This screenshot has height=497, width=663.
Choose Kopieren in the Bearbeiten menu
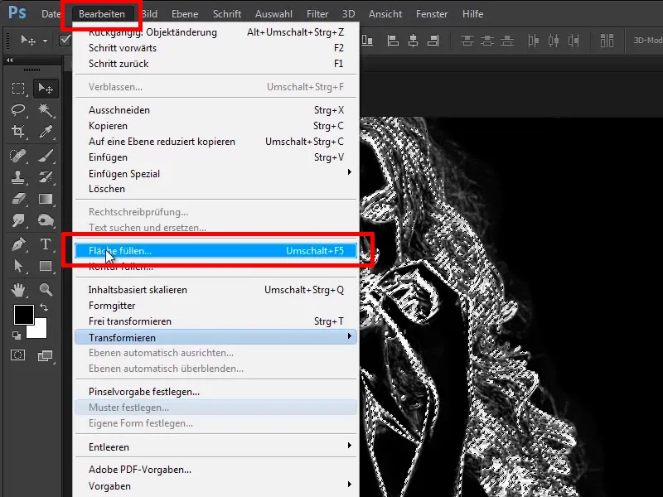(215, 126)
